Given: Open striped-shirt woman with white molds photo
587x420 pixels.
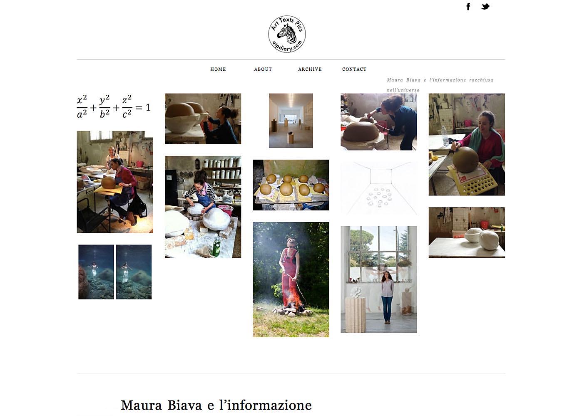Looking at the screenshot, I should point(203,207).
